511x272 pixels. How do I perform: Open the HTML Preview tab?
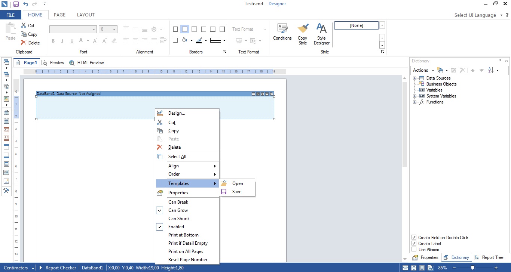coord(87,63)
